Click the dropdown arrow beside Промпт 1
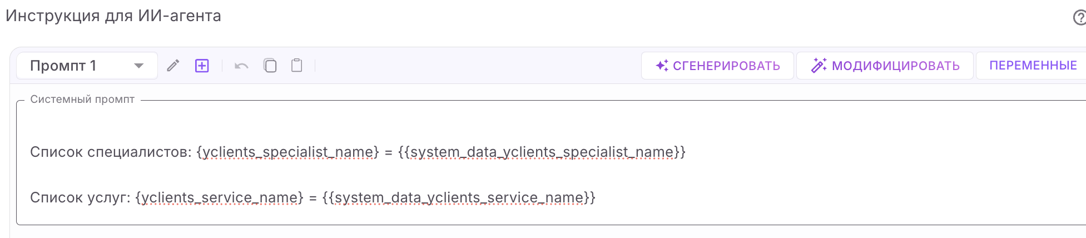This screenshot has height=238, width=1086. 139,66
